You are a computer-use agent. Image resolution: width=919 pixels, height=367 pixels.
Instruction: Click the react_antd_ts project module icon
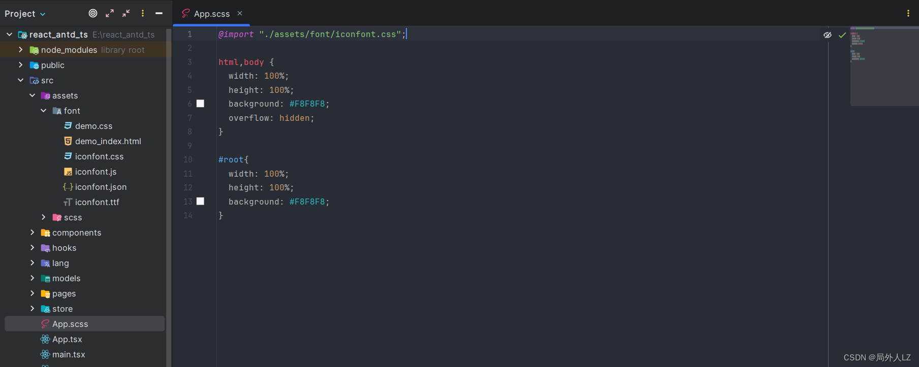(22, 35)
